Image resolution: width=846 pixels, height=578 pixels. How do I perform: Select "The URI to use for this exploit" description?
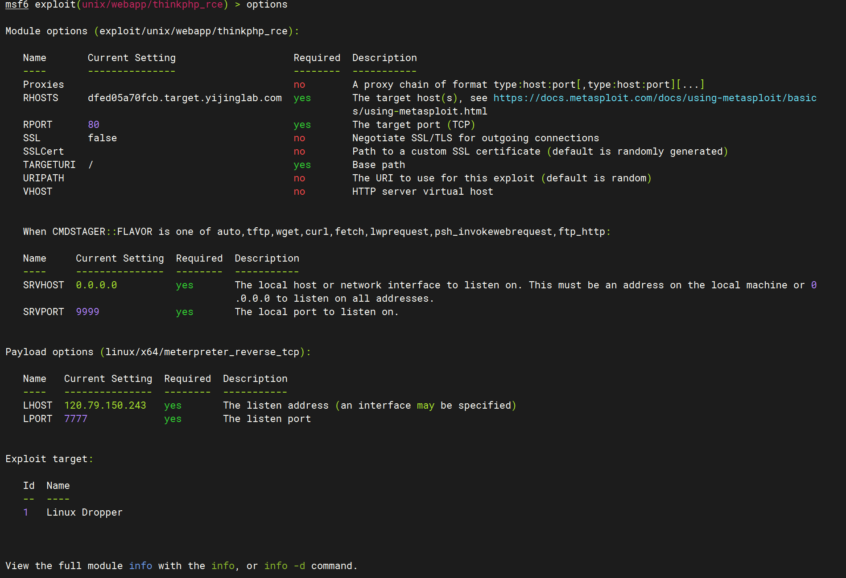(x=502, y=178)
